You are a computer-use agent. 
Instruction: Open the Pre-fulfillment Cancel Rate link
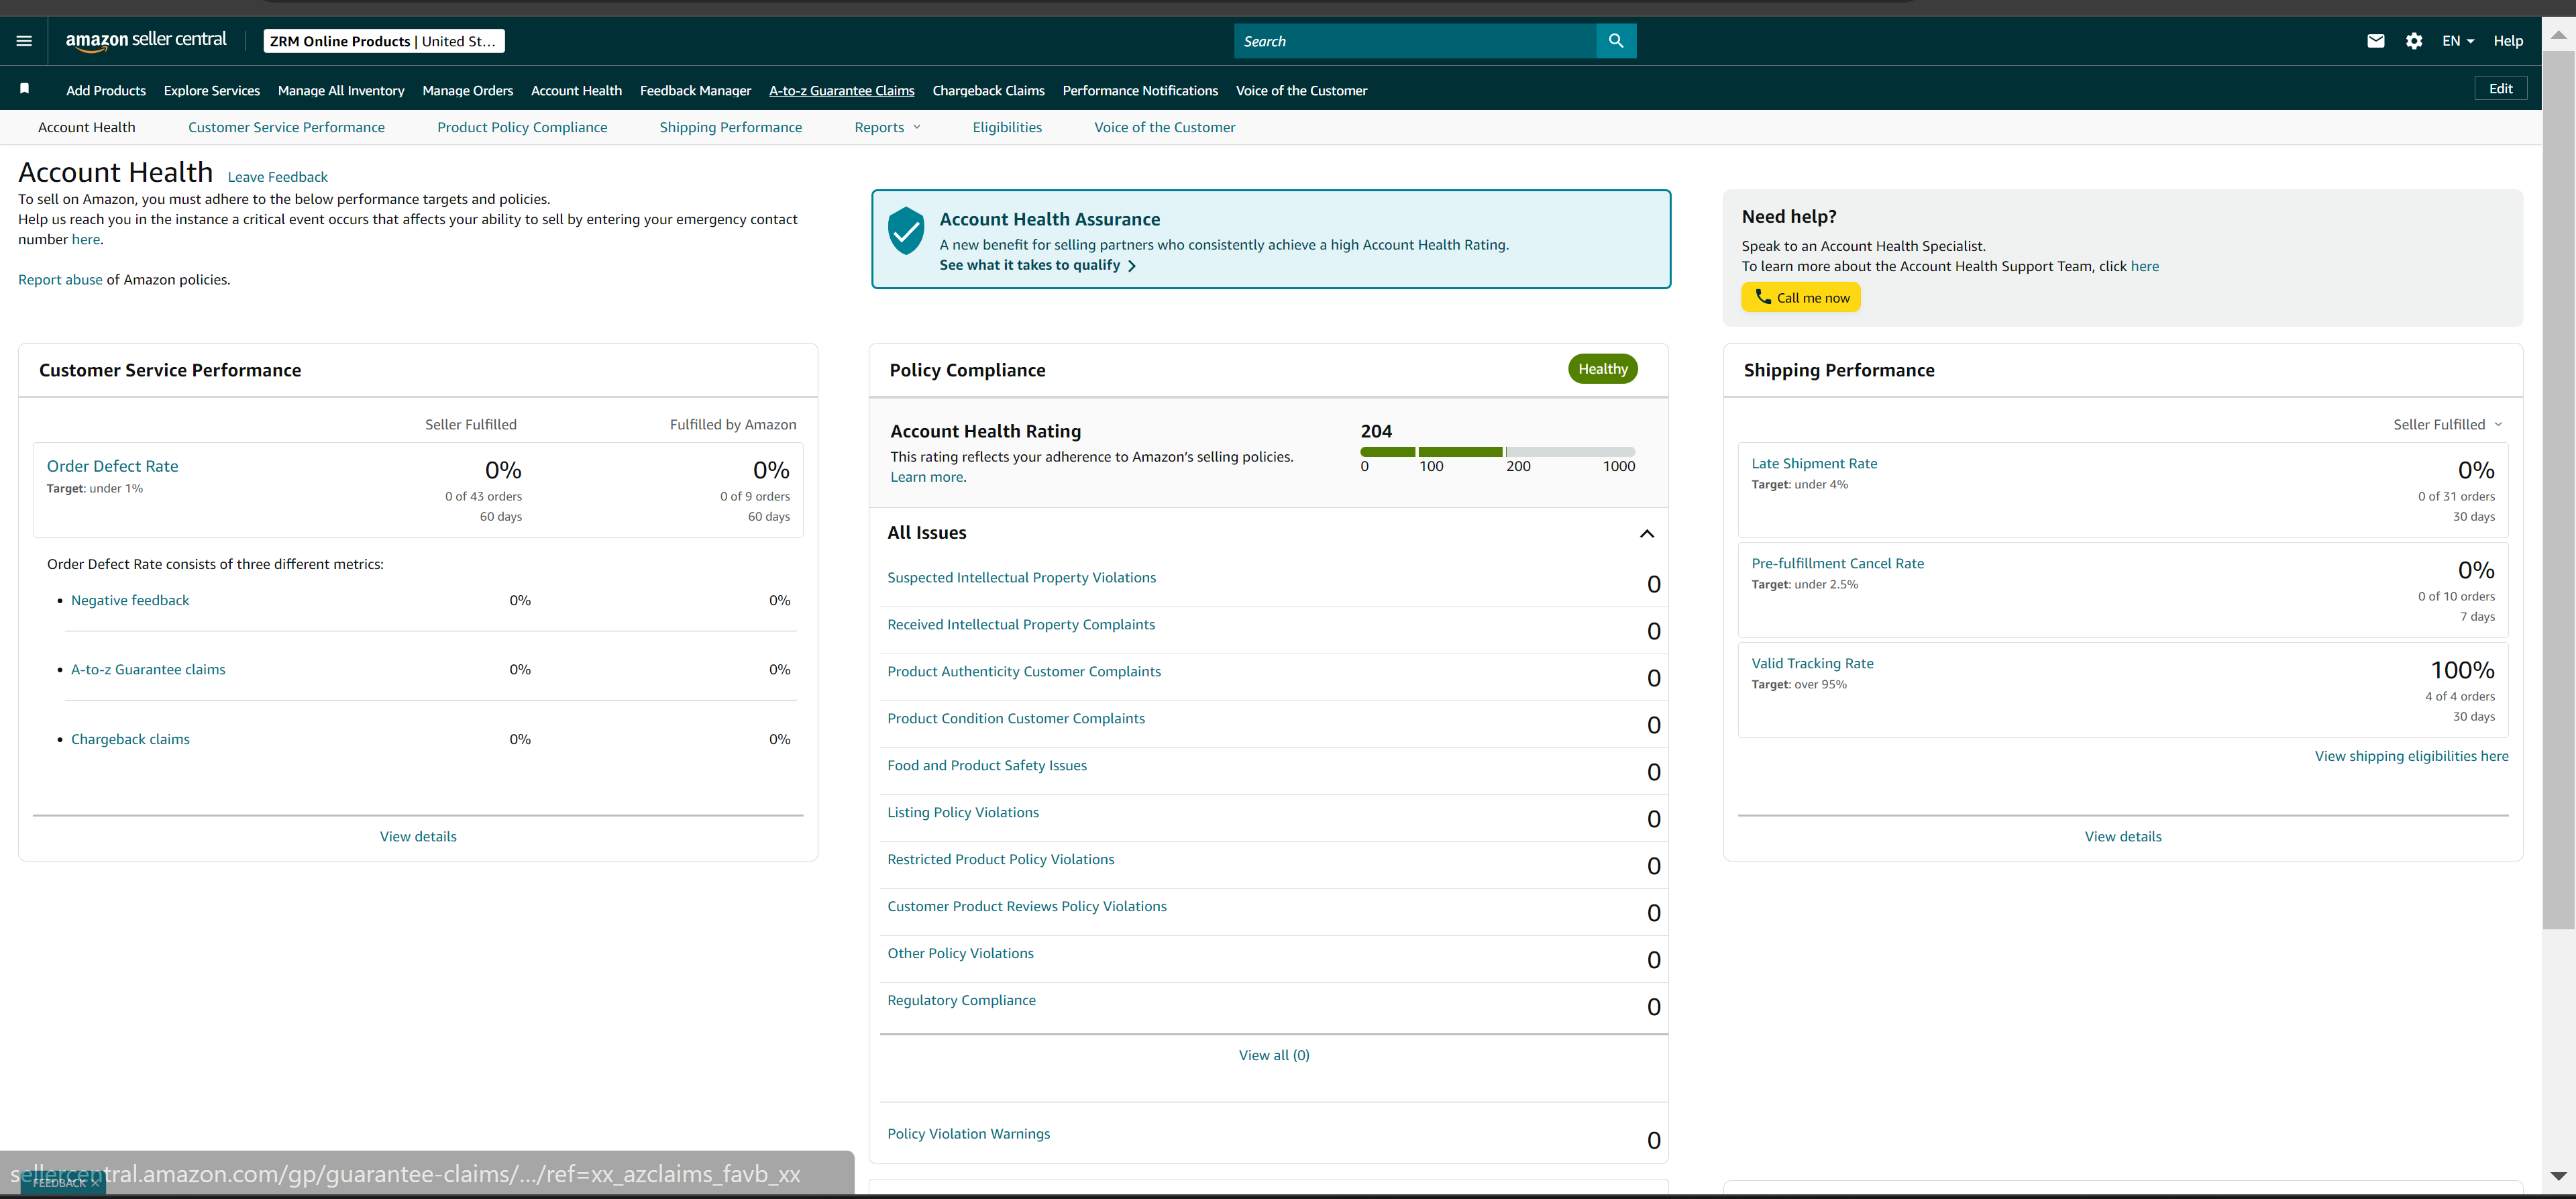1838,564
